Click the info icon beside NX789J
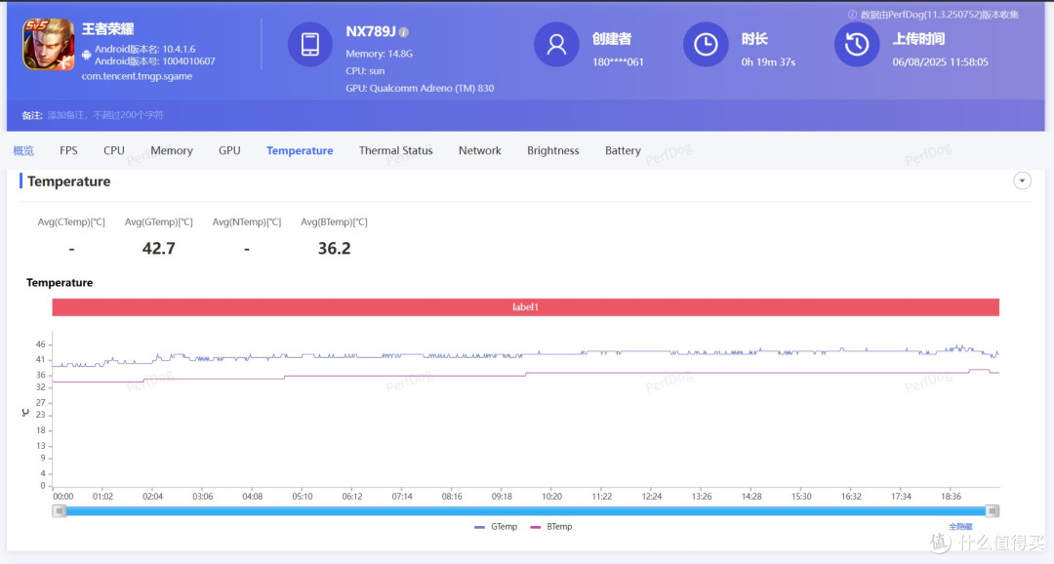 click(403, 31)
